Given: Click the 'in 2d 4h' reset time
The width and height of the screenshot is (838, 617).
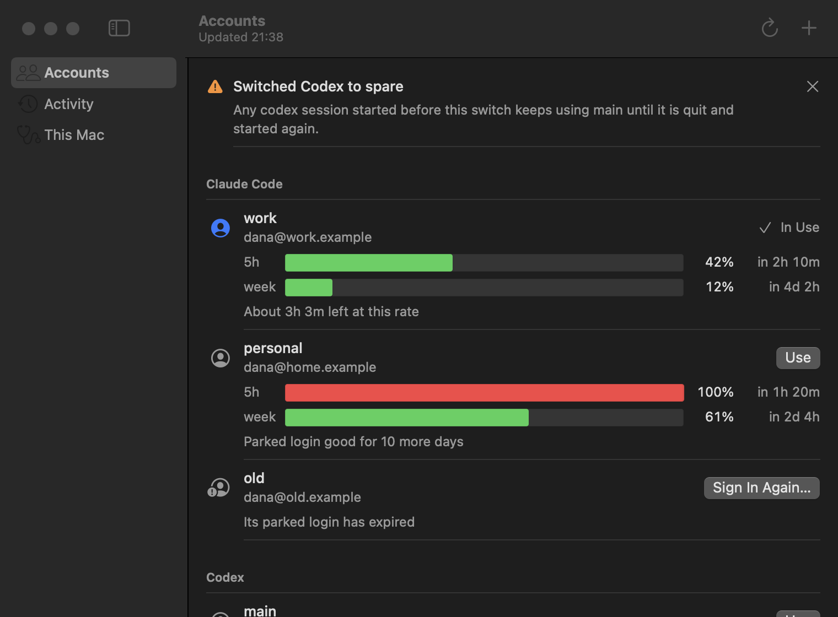Looking at the screenshot, I should click(794, 417).
